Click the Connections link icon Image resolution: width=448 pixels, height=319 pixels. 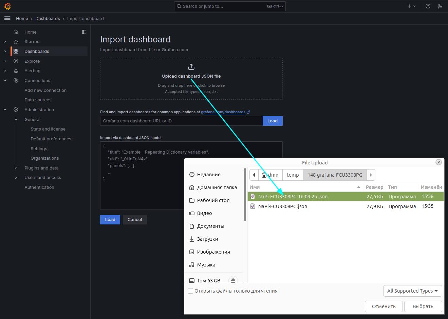tap(16, 80)
